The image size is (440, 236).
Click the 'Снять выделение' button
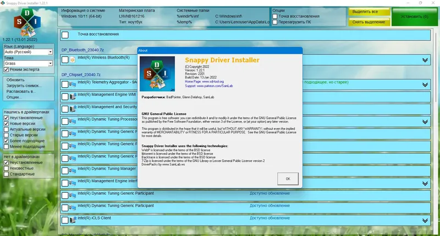pos(369,22)
